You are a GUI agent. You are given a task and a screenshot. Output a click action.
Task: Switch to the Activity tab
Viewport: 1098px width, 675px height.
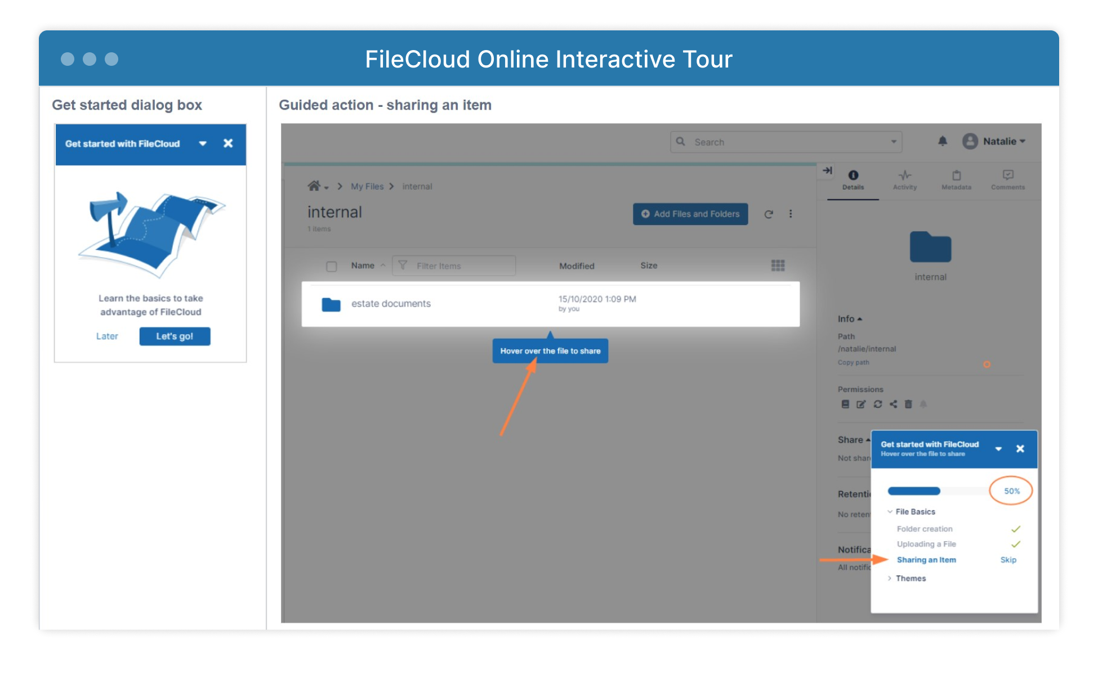tap(905, 180)
